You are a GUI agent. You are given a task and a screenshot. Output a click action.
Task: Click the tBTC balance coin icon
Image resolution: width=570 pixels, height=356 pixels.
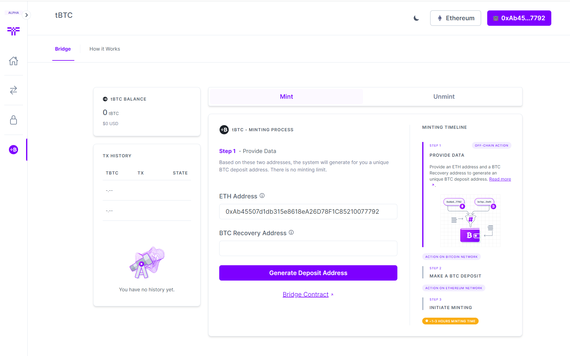pyautogui.click(x=105, y=99)
